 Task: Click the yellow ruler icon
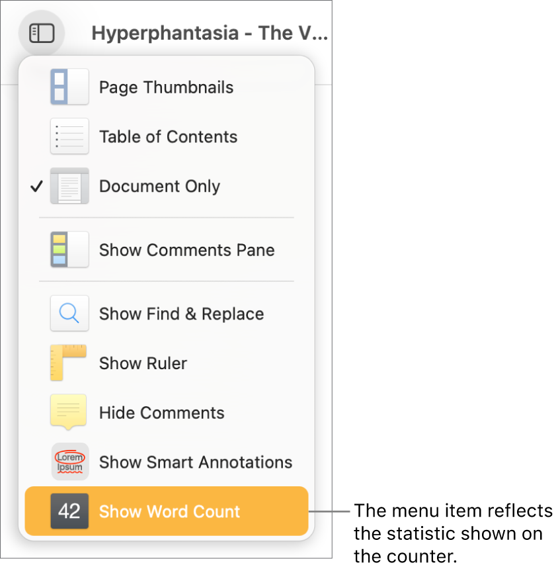point(69,363)
